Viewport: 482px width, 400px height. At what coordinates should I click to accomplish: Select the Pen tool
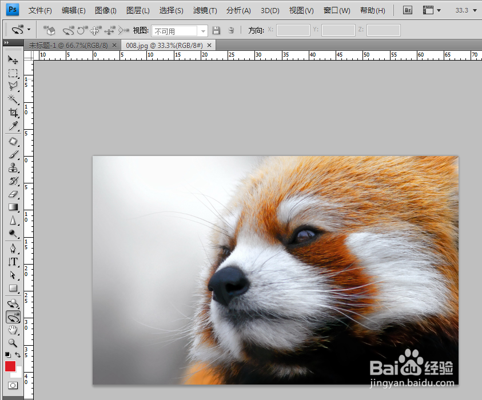click(x=13, y=248)
